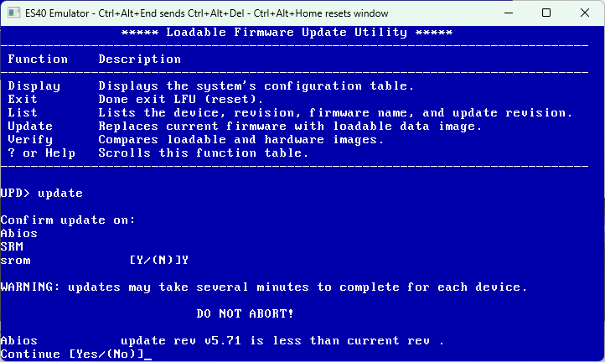Screen dimensions: 605x362
Task: Click the [Y/(N)]Y confirmation response
Action: pyautogui.click(x=159, y=260)
